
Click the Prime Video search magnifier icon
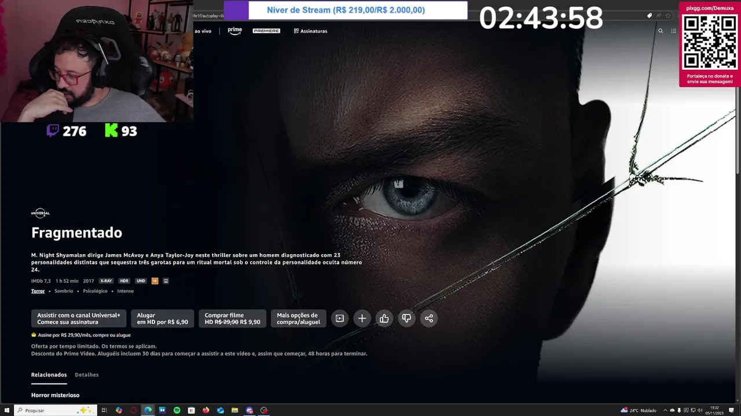point(661,31)
